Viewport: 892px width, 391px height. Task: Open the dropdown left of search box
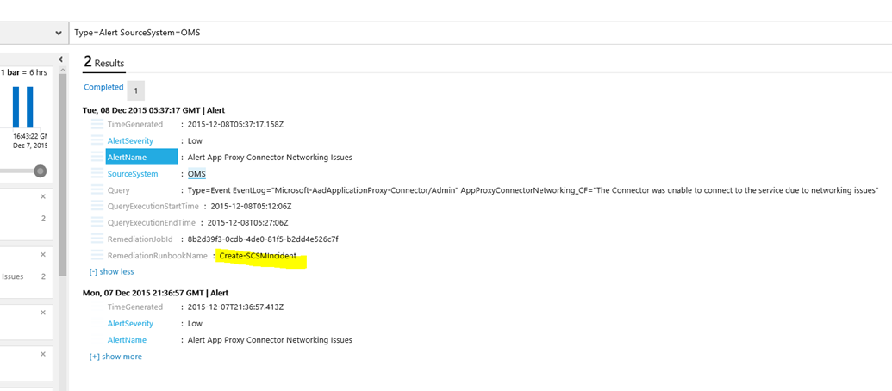58,33
